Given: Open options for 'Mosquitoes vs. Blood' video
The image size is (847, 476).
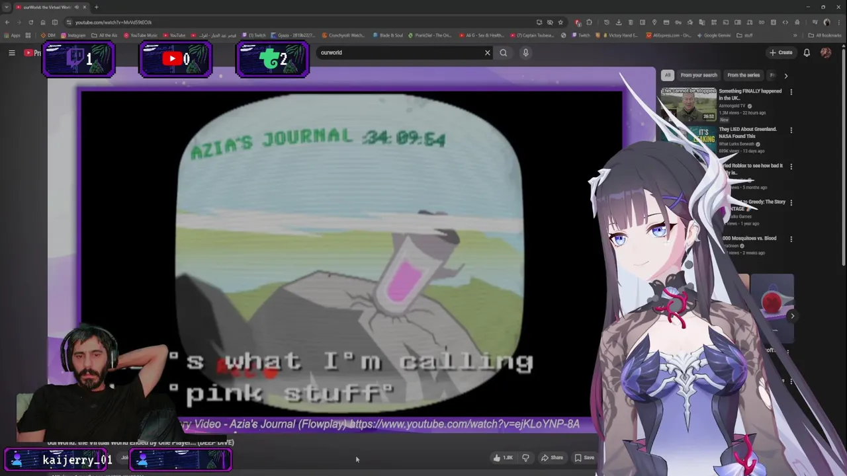Looking at the screenshot, I should click(x=791, y=239).
